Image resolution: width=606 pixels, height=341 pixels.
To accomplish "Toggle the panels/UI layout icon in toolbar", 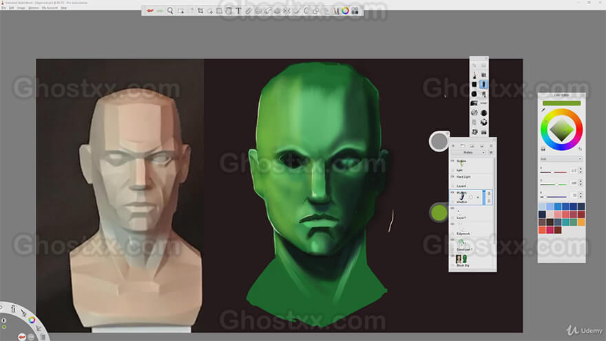I will 355,11.
